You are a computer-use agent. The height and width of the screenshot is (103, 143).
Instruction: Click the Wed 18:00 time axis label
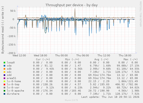coord(41,56)
